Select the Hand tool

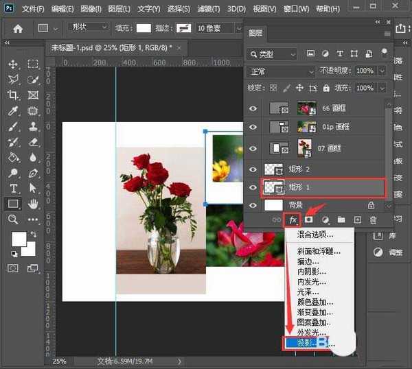coord(33,204)
